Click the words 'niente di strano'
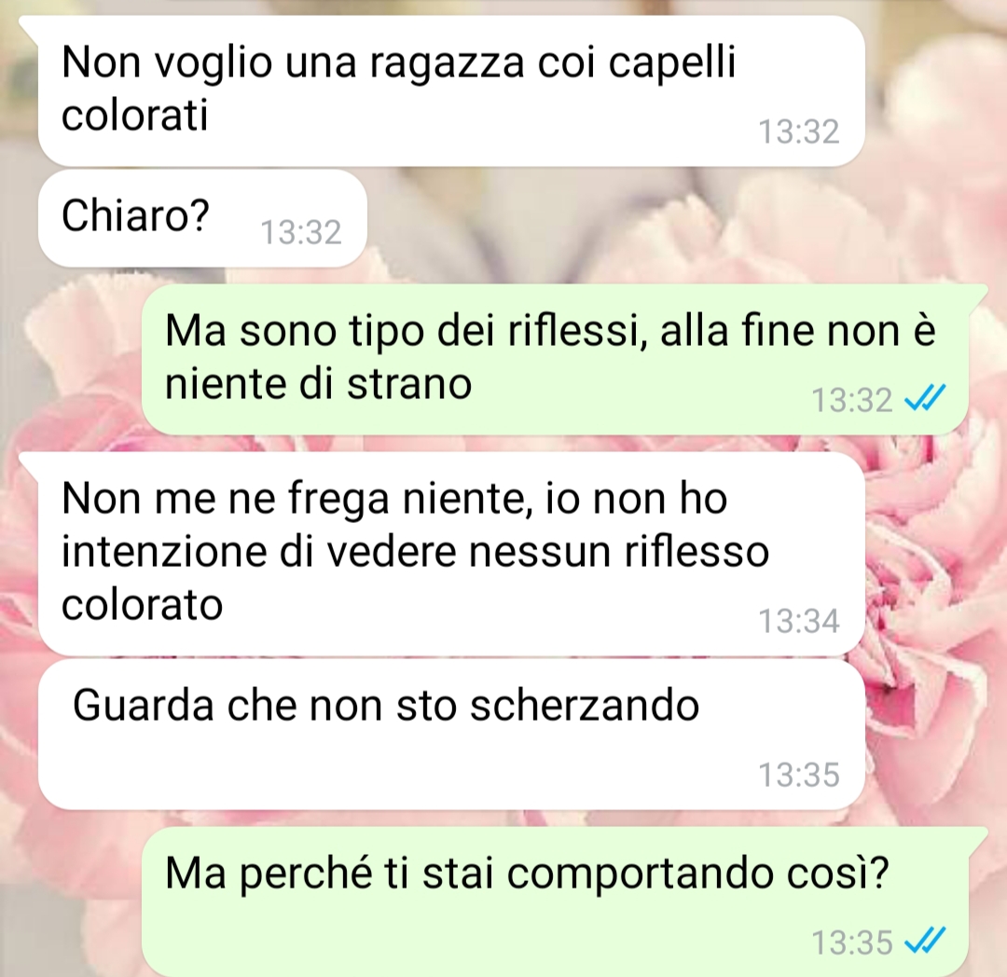The height and width of the screenshot is (977, 1007). pyautogui.click(x=318, y=384)
